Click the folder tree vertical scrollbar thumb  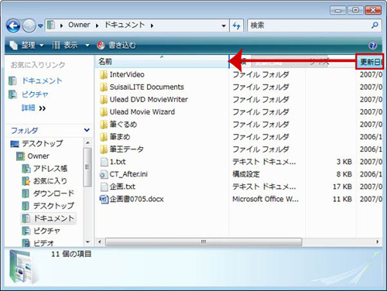(x=87, y=167)
